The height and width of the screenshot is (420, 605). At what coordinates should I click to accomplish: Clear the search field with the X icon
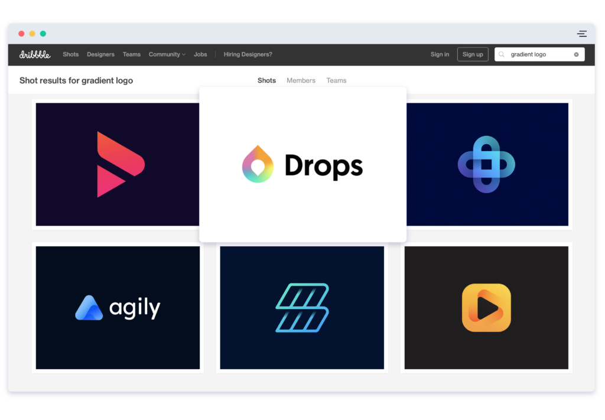point(576,54)
